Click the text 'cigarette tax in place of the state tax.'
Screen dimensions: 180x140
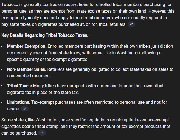pyautogui.click(x=43, y=92)
